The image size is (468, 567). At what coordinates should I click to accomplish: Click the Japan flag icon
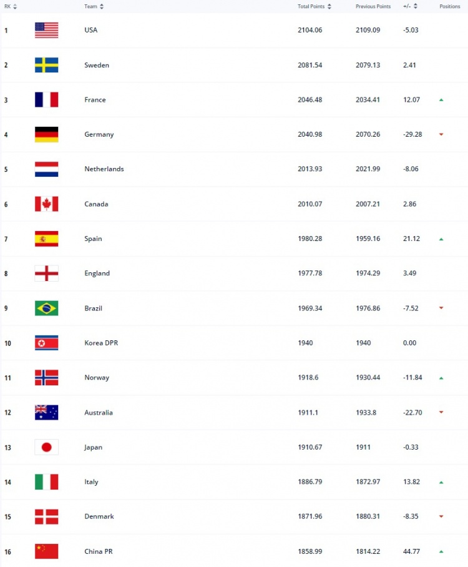(x=46, y=447)
